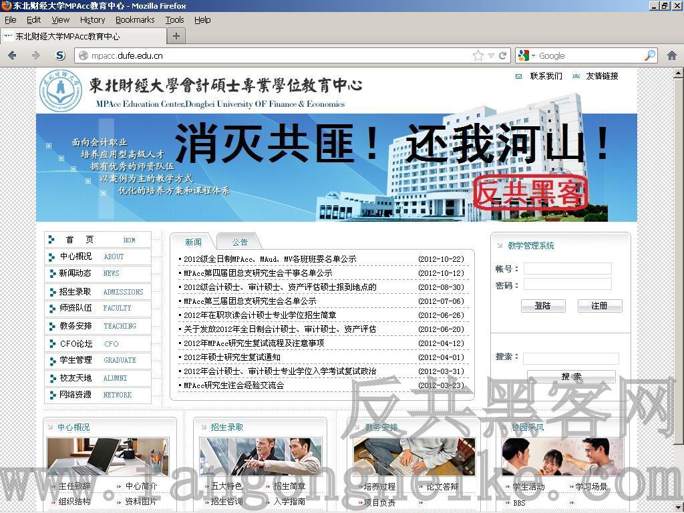Click the 搜索 text input field
Screen dimensions: 684x513
click(570, 358)
